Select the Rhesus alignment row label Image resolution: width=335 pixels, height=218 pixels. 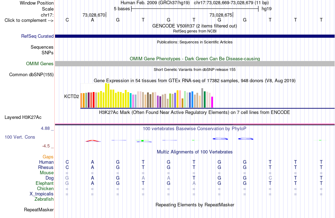tap(46, 167)
